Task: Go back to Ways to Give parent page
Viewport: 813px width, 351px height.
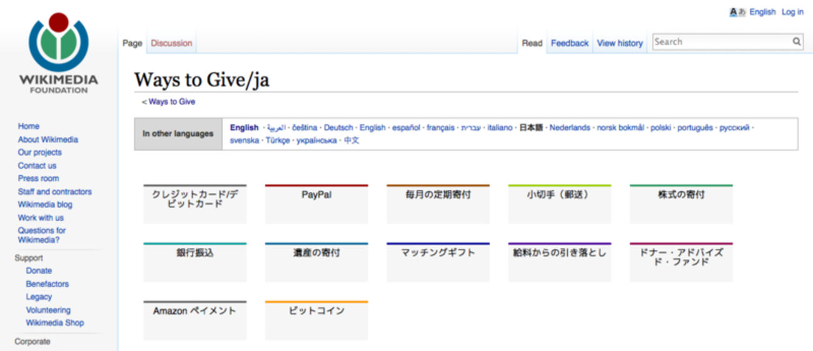Action: 171,101
